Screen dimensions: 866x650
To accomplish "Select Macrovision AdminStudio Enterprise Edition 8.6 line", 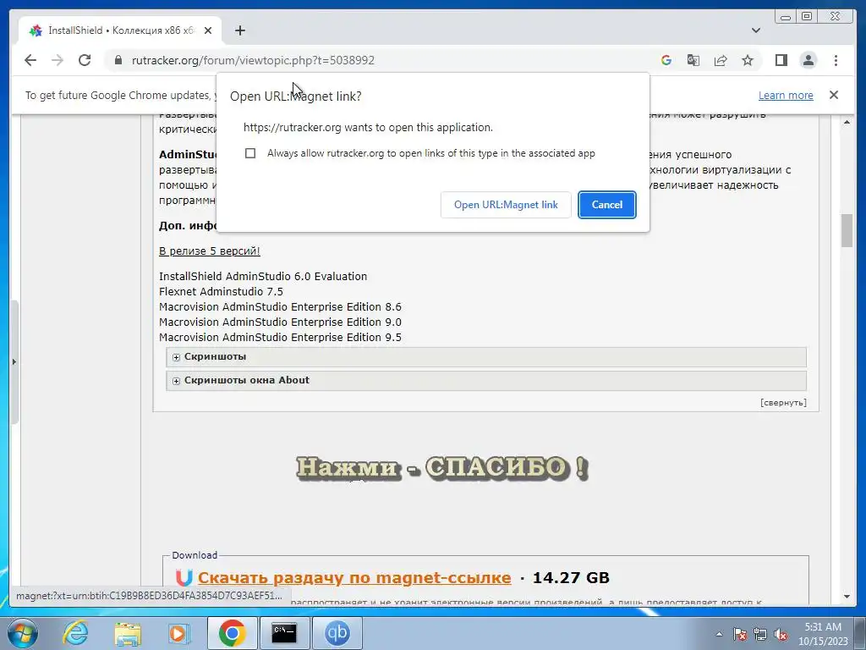I will click(x=280, y=306).
